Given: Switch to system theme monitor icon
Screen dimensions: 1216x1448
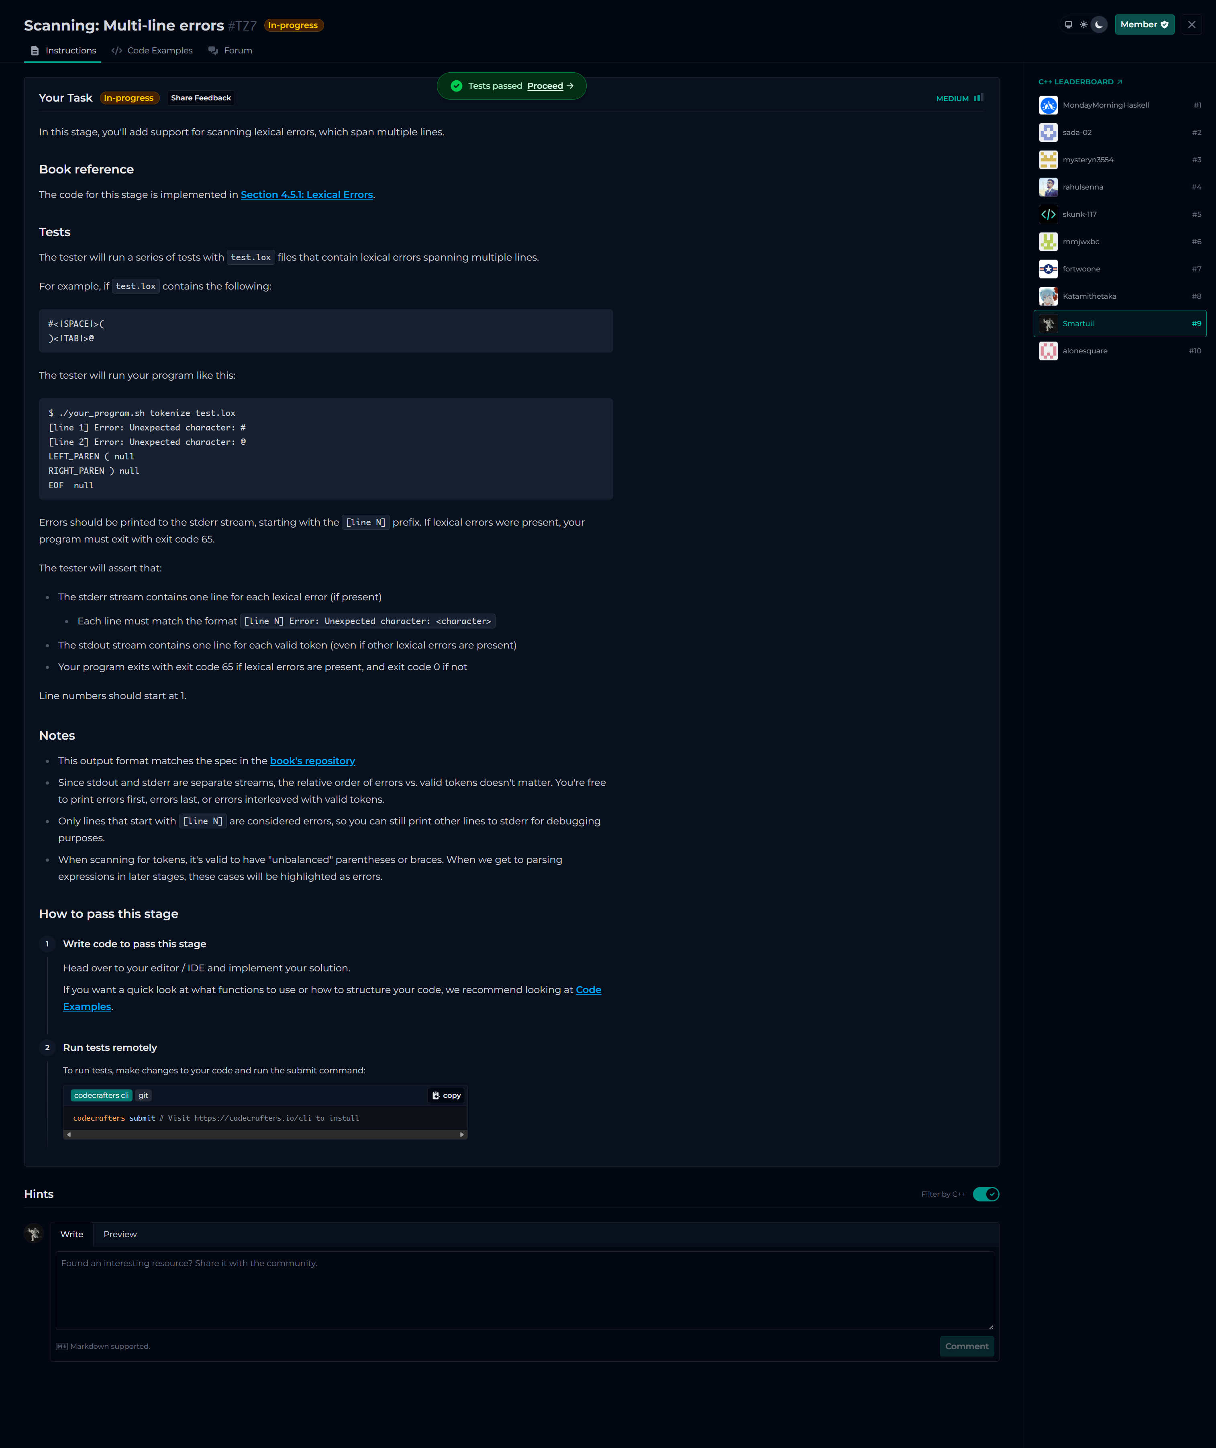Looking at the screenshot, I should [1068, 25].
